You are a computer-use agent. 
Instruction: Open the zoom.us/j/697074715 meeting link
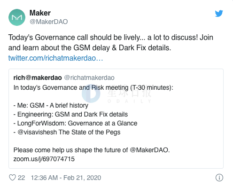[x=44, y=159]
